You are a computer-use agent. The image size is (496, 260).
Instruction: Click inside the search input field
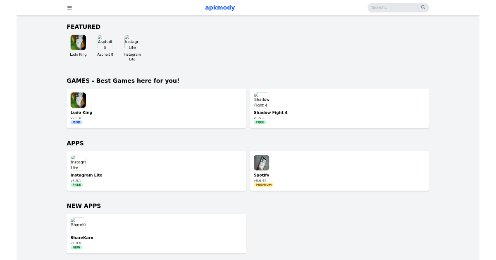click(393, 7)
